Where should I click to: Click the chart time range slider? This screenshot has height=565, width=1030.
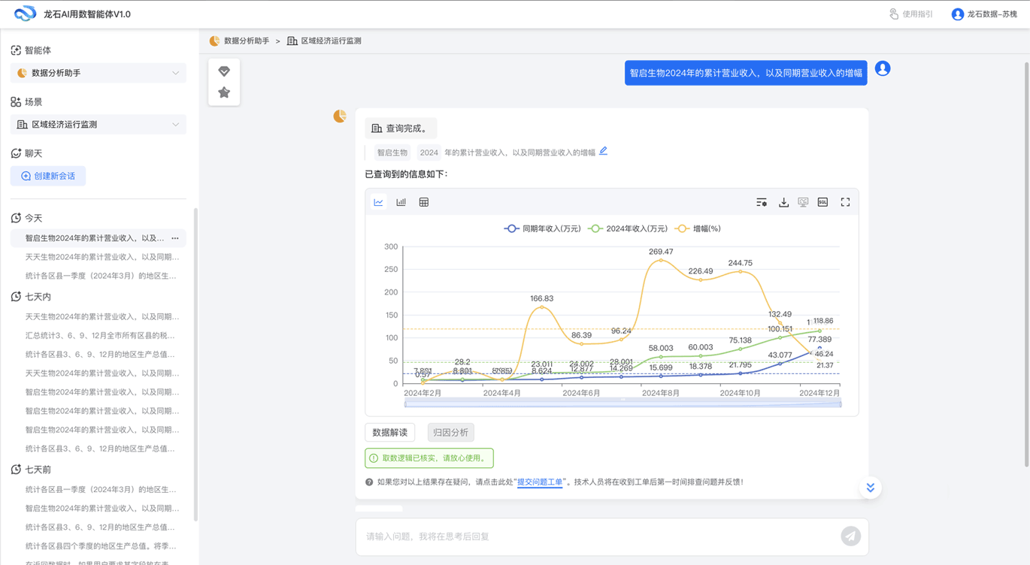click(623, 404)
